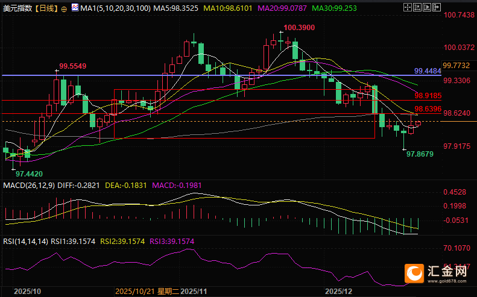Click the 2025/12 time axis label

click(x=338, y=292)
